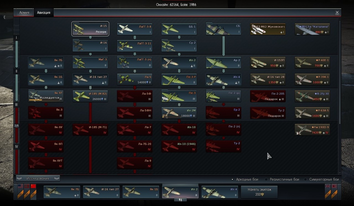Pick the Як-1Б crew slot at bottom
354x206 pixels.
[x=140, y=192]
